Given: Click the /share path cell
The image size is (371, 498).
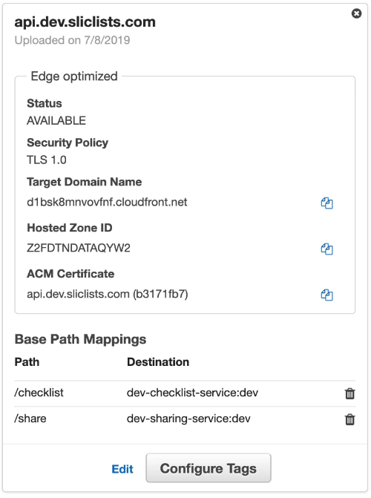Looking at the screenshot, I should pyautogui.click(x=30, y=419).
